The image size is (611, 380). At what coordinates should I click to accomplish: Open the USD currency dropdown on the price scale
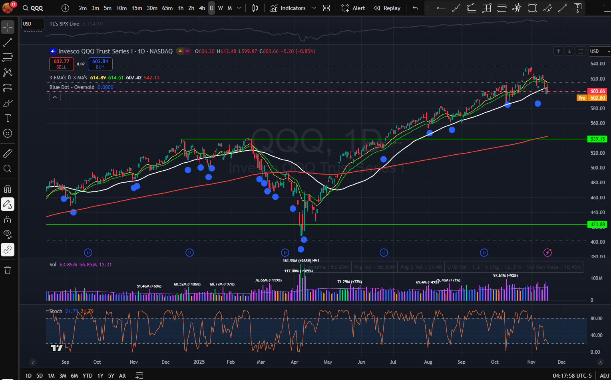600,51
